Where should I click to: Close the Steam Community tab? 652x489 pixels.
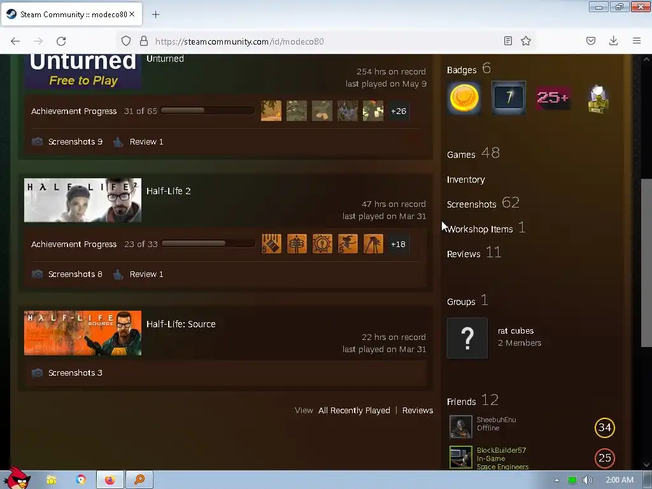[132, 14]
